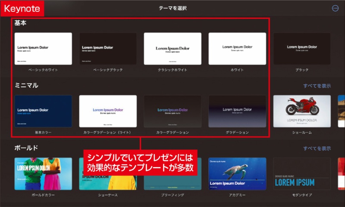
Task: Click the クラシックホワイト label text
Action: (172, 70)
